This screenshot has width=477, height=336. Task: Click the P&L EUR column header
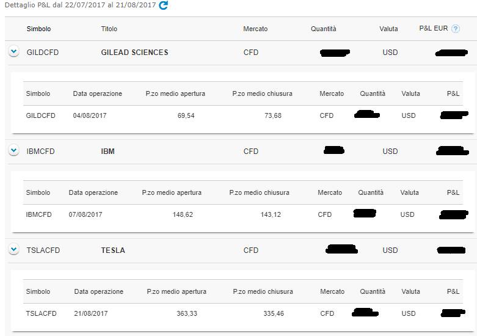point(434,29)
